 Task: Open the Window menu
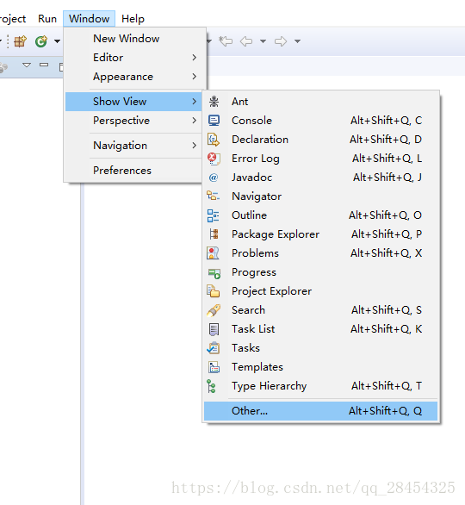click(90, 19)
